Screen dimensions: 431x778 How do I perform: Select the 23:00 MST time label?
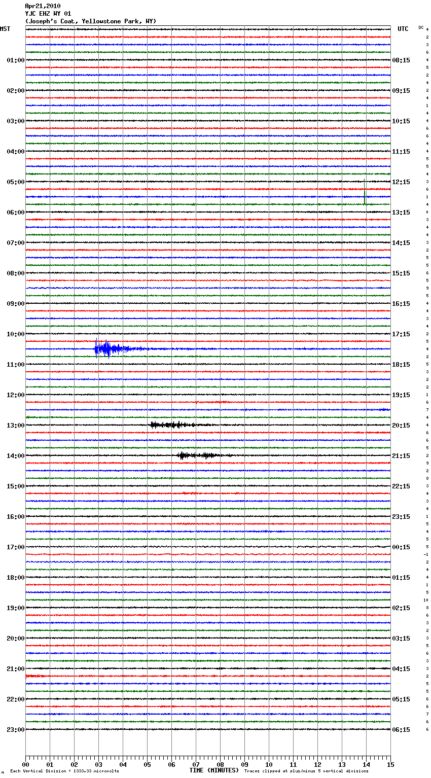point(16,730)
